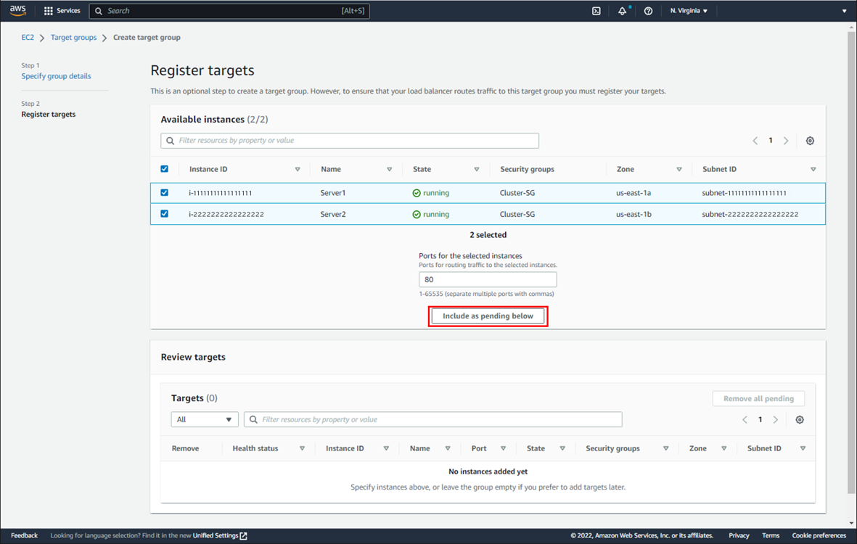This screenshot has height=544, width=857.
Task: Click next page arrow above Available instances
Action: click(786, 140)
